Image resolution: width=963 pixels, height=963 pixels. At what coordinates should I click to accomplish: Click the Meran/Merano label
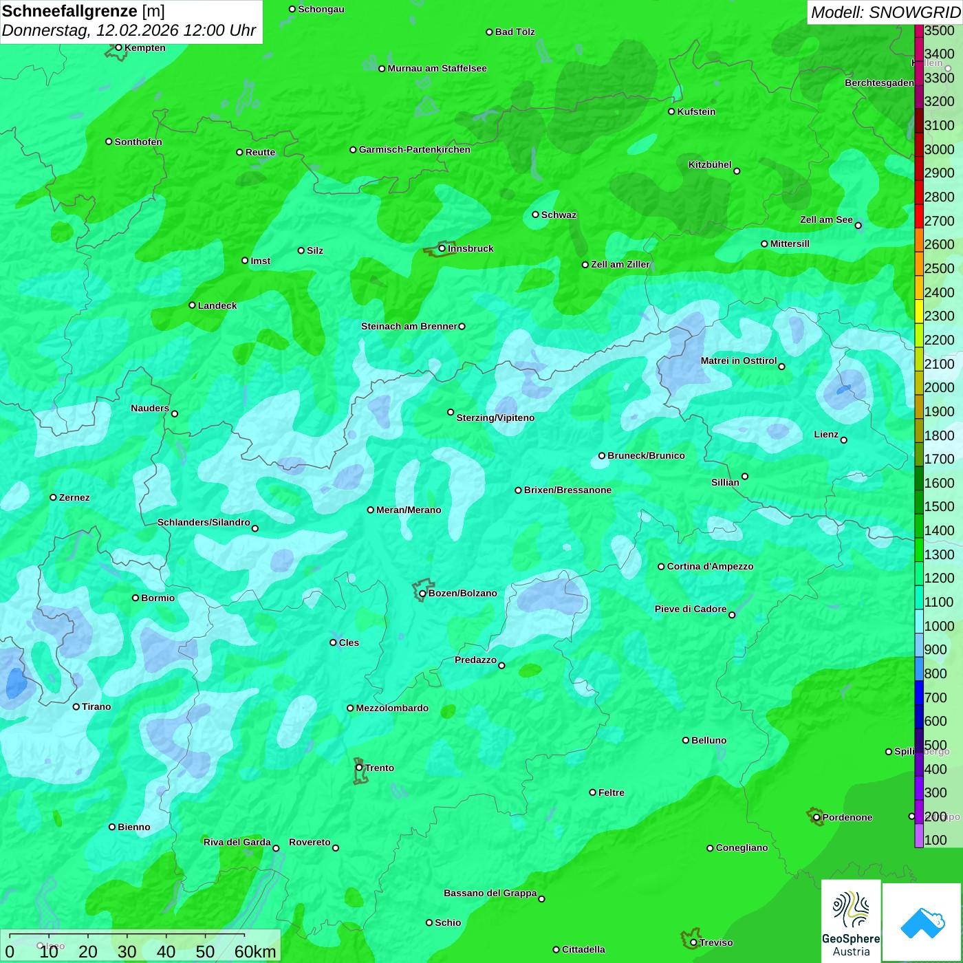point(409,510)
